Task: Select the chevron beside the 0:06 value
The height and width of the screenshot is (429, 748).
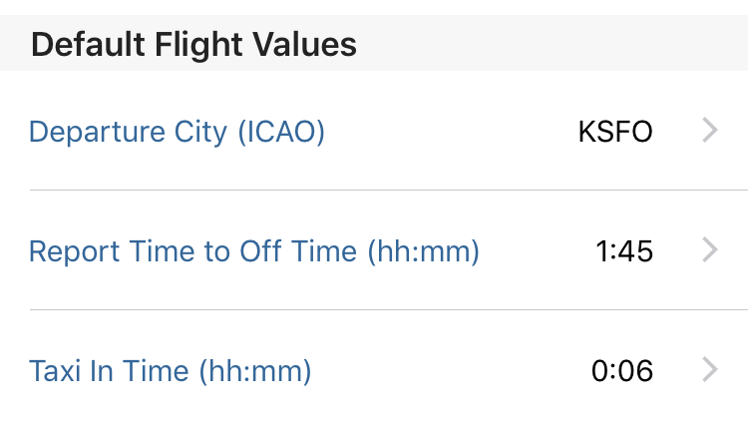Action: click(x=710, y=370)
